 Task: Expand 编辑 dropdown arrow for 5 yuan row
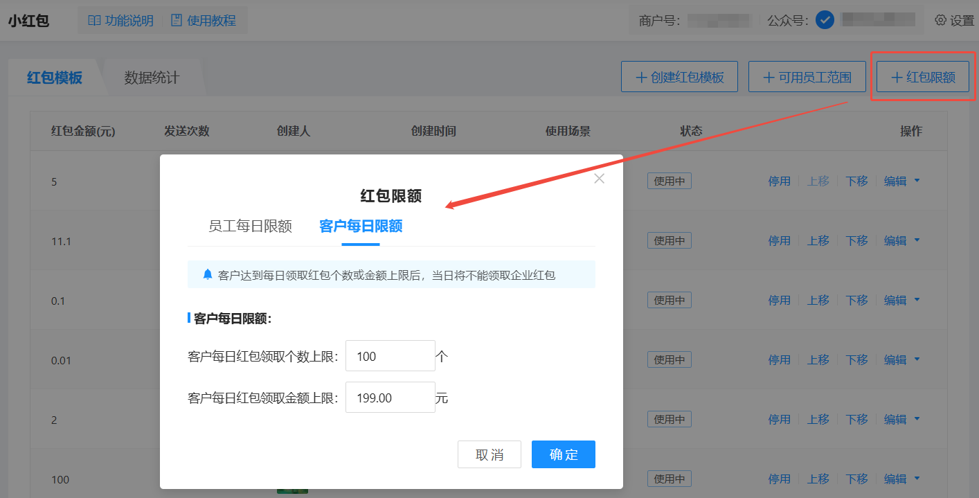917,181
